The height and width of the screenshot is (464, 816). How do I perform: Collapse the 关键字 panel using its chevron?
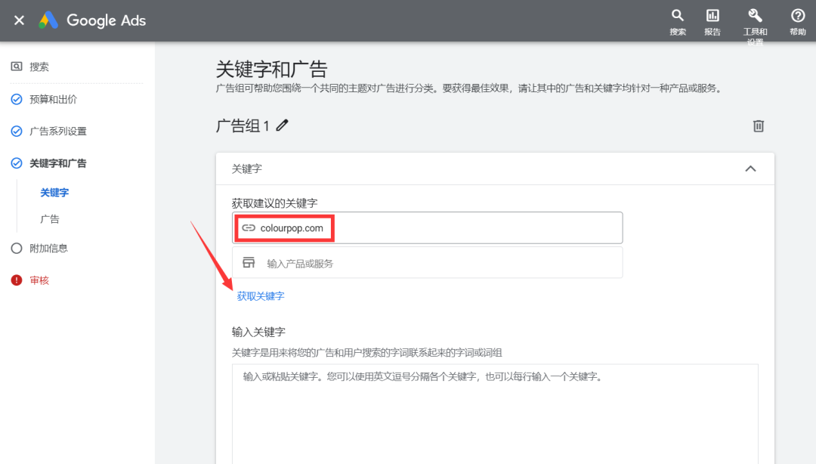point(750,169)
